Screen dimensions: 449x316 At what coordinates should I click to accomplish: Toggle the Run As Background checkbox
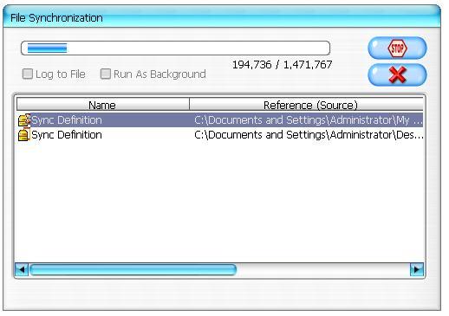pos(105,74)
